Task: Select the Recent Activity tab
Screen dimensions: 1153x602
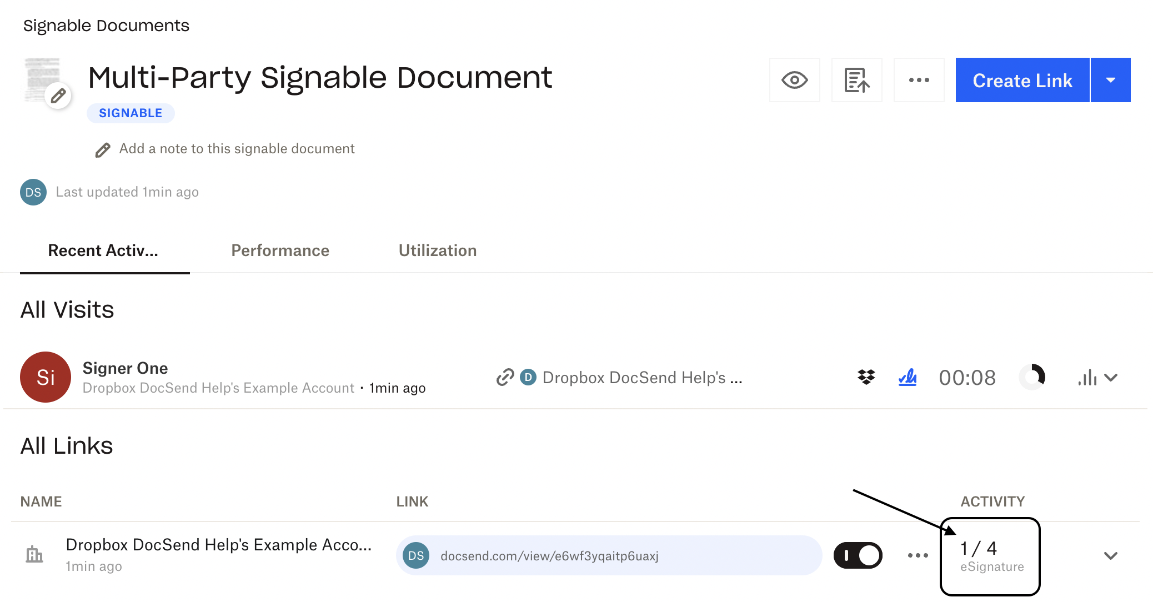Action: 103,250
